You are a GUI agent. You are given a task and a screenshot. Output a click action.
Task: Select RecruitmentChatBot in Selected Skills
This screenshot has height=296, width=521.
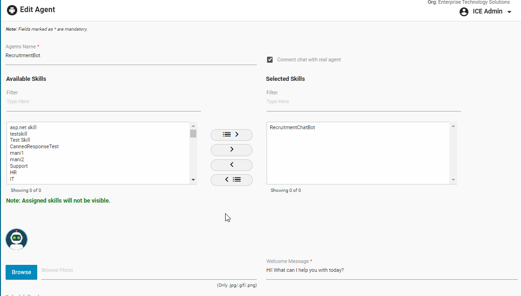pos(292,127)
